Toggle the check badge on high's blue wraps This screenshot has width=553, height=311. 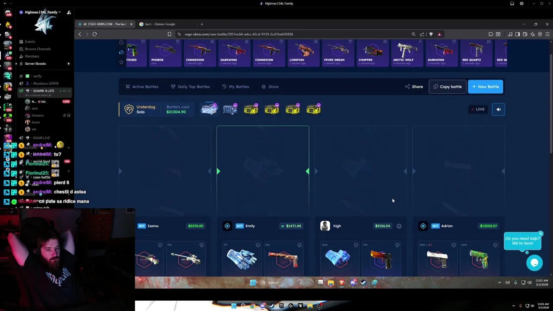pyautogui.click(x=356, y=245)
